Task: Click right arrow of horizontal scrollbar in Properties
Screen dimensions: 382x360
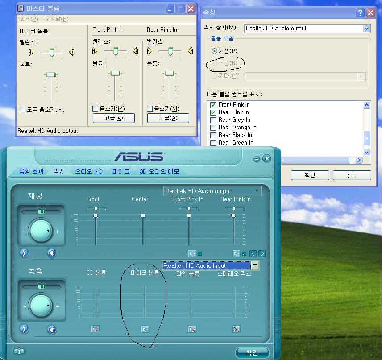Action: [359, 160]
